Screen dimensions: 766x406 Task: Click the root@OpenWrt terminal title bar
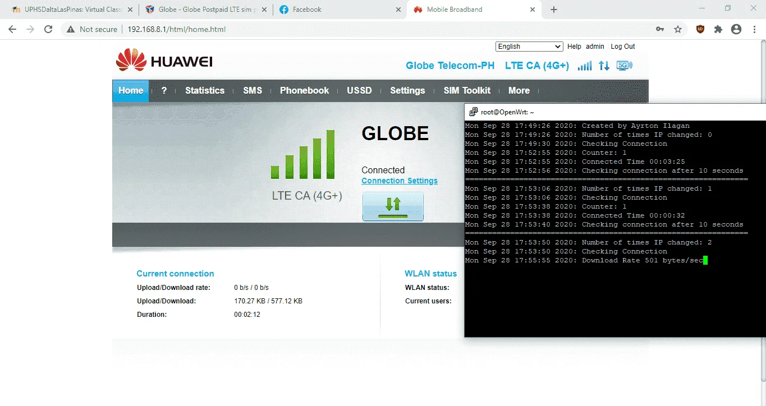click(615, 112)
